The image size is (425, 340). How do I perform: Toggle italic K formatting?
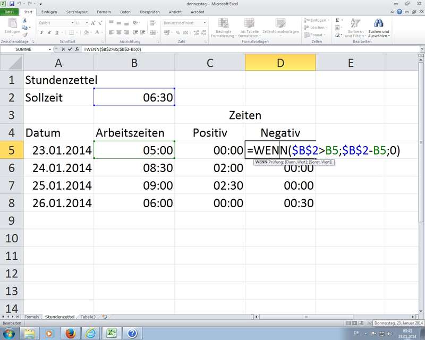point(49,32)
